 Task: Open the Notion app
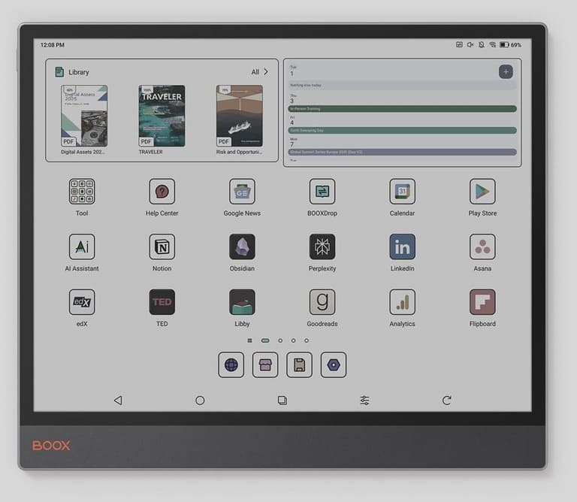(x=162, y=246)
